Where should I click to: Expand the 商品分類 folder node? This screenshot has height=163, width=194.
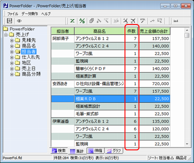pyautogui.click(x=12, y=74)
